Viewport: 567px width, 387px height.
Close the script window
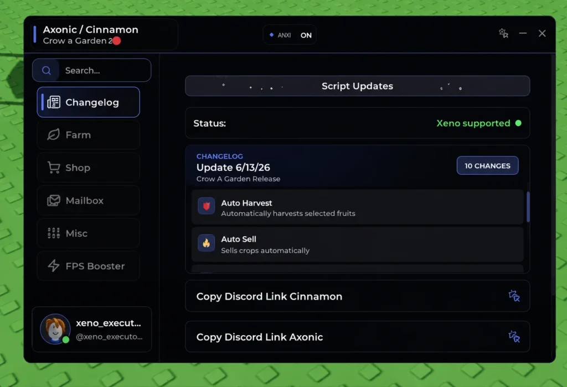[x=542, y=33]
